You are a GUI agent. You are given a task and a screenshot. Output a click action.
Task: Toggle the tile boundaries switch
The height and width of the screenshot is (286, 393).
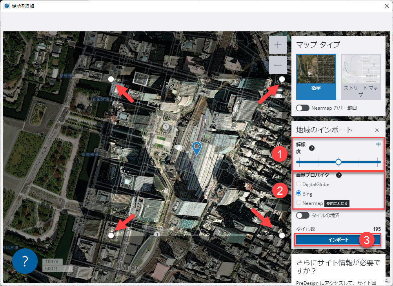[x=303, y=215]
